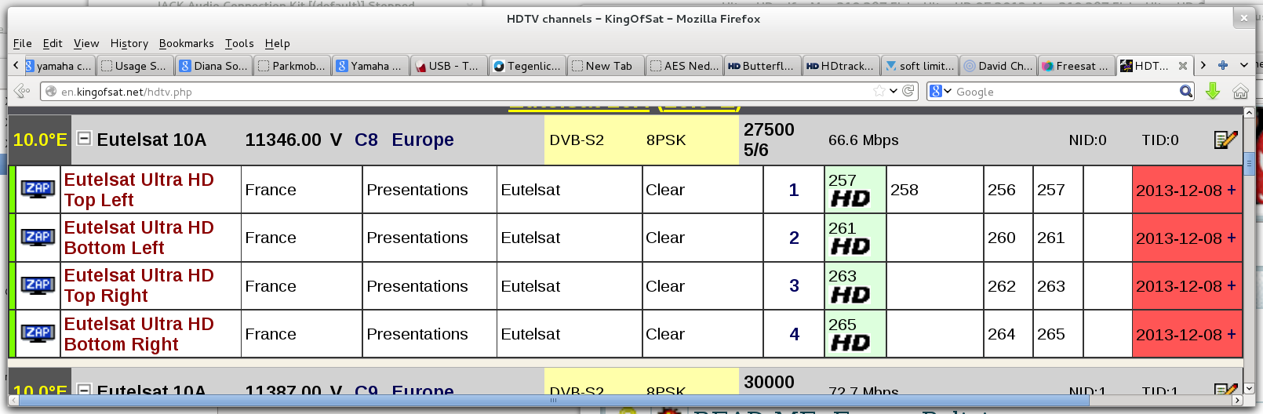Open a new tab with plus button

click(x=1223, y=65)
